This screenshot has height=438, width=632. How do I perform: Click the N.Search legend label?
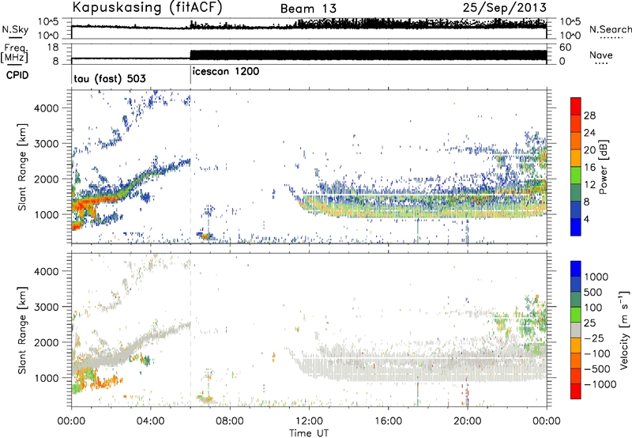pos(610,29)
